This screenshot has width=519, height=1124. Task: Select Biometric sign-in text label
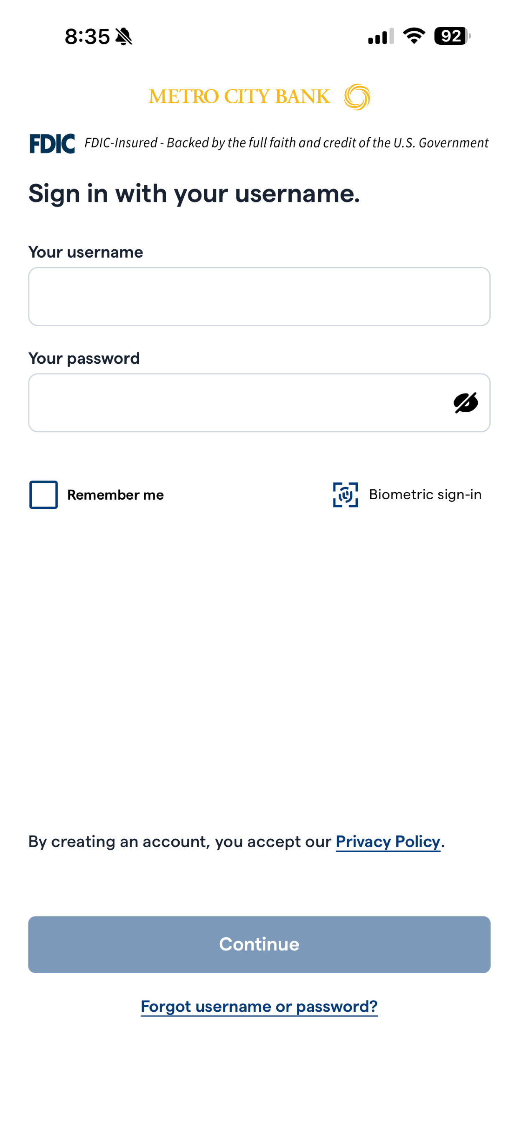point(425,494)
